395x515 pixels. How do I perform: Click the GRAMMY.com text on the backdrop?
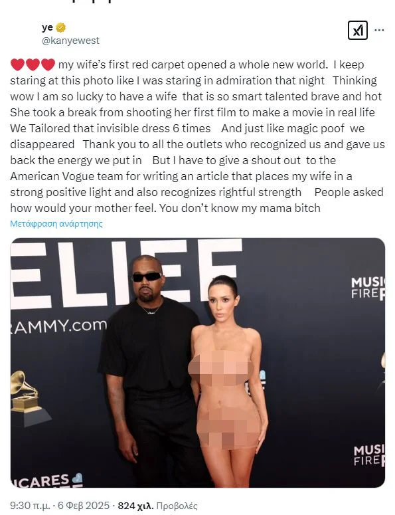coord(58,326)
